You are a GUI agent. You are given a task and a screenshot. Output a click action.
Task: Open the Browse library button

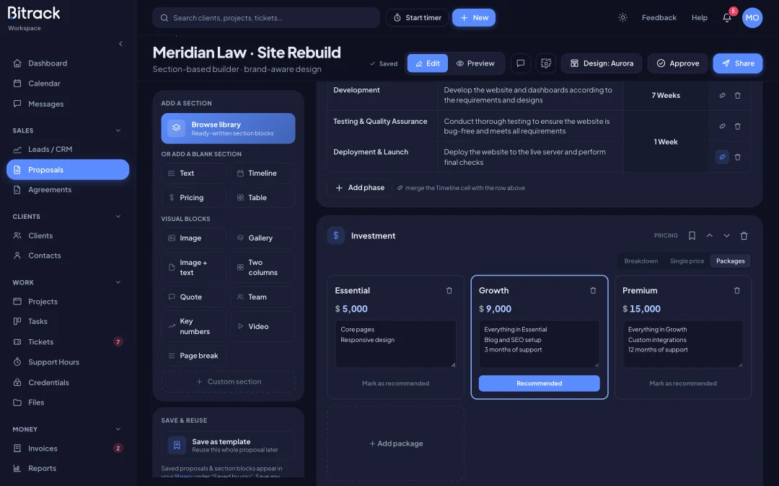point(228,128)
